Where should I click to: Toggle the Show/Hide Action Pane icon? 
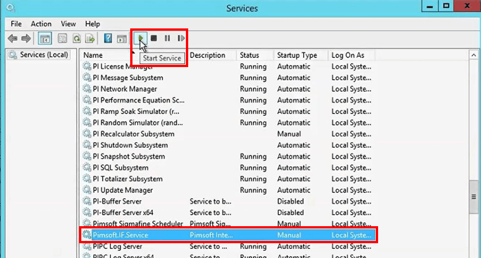tap(122, 39)
